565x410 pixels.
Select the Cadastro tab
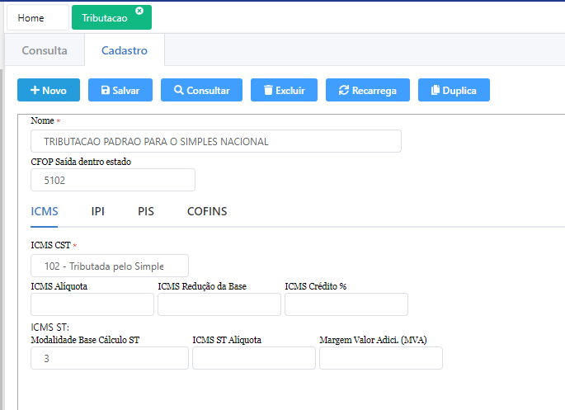125,50
